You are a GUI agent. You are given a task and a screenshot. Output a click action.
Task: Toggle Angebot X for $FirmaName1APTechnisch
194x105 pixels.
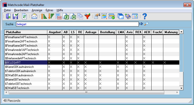(x=49, y=37)
